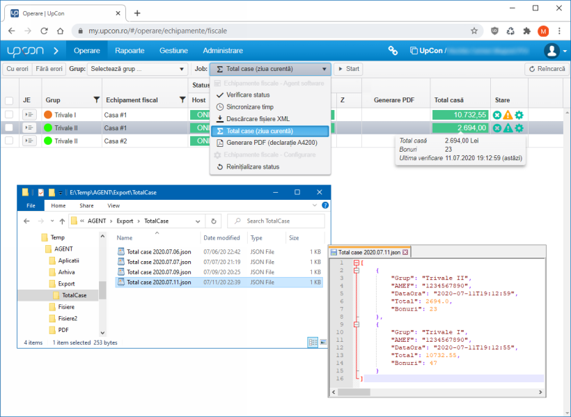Open Chrome three-dot menu
The image size is (571, 417).
559,31
